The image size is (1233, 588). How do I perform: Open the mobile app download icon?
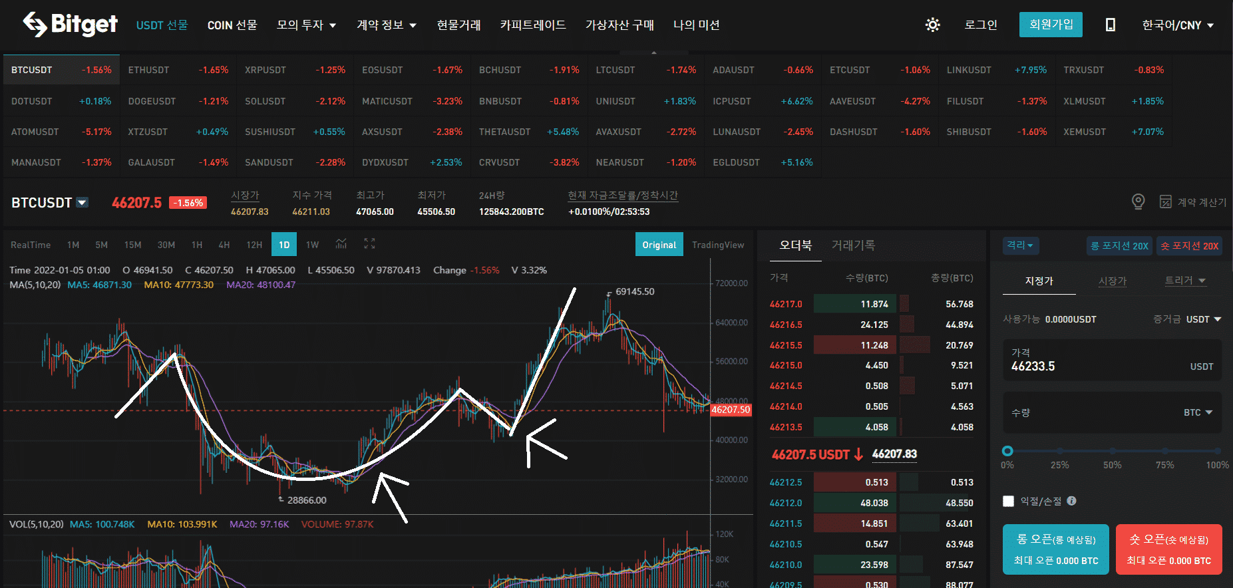[1110, 25]
